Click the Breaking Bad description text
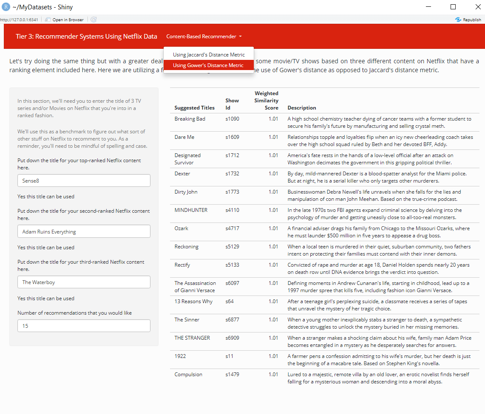The height and width of the screenshot is (414, 485). (380, 122)
